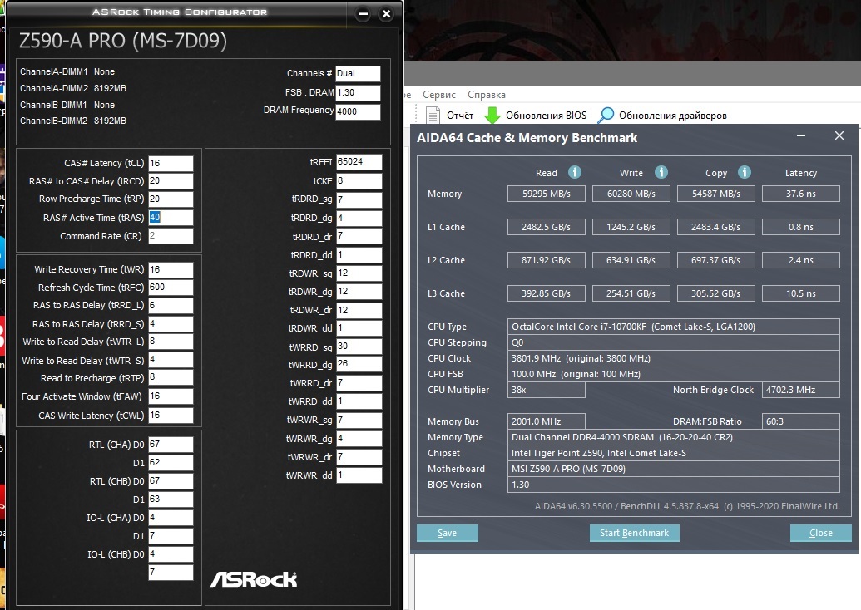The height and width of the screenshot is (610, 861).
Task: Open the Справка menu
Action: (487, 95)
